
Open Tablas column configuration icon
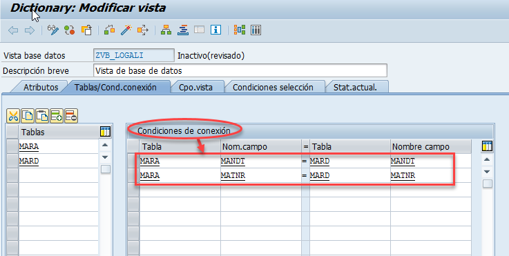coord(105,132)
